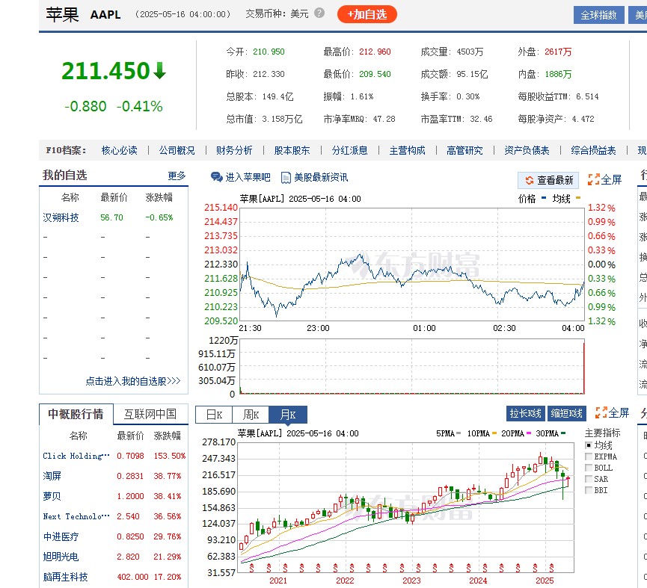Click the 最高价 value 212.960
The image size is (647, 588).
click(x=375, y=52)
